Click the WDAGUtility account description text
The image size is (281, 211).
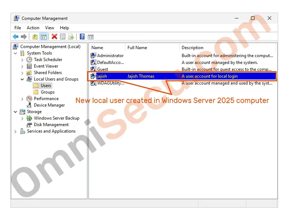[x=227, y=83]
